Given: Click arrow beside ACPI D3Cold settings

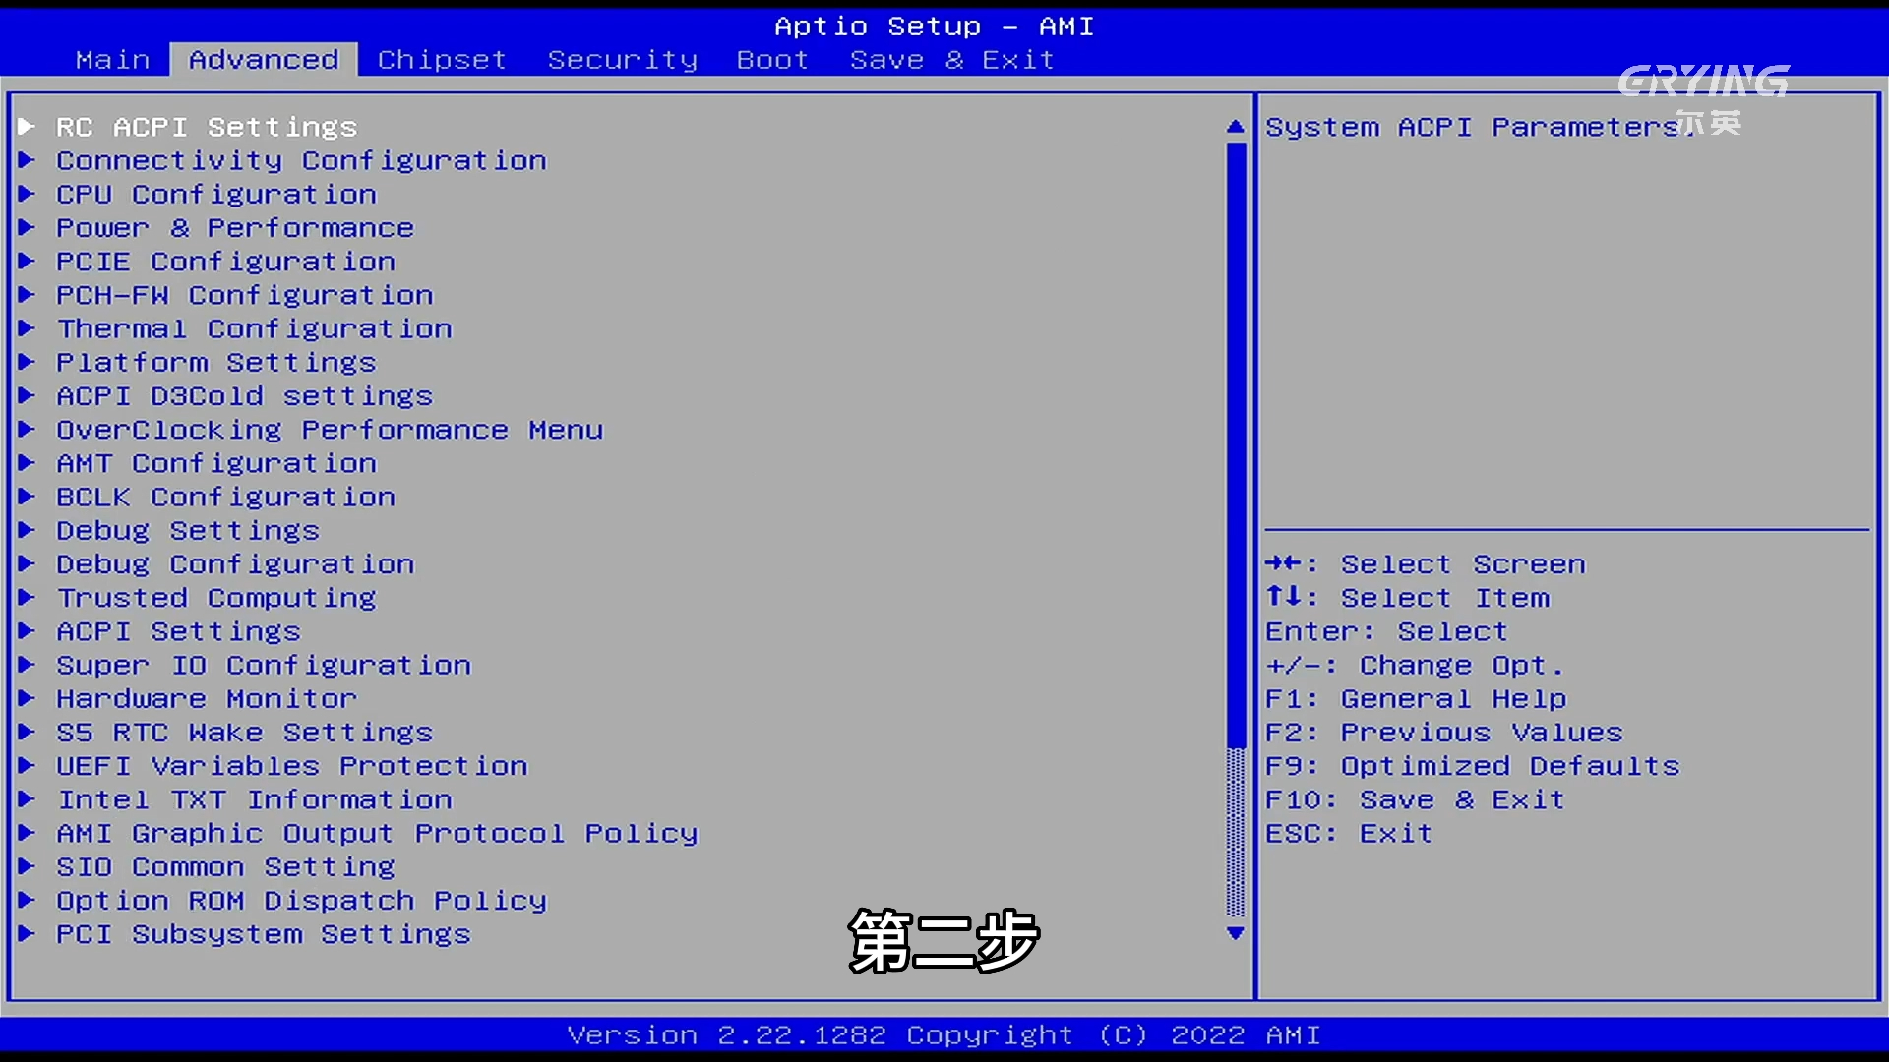Looking at the screenshot, I should [x=27, y=394].
